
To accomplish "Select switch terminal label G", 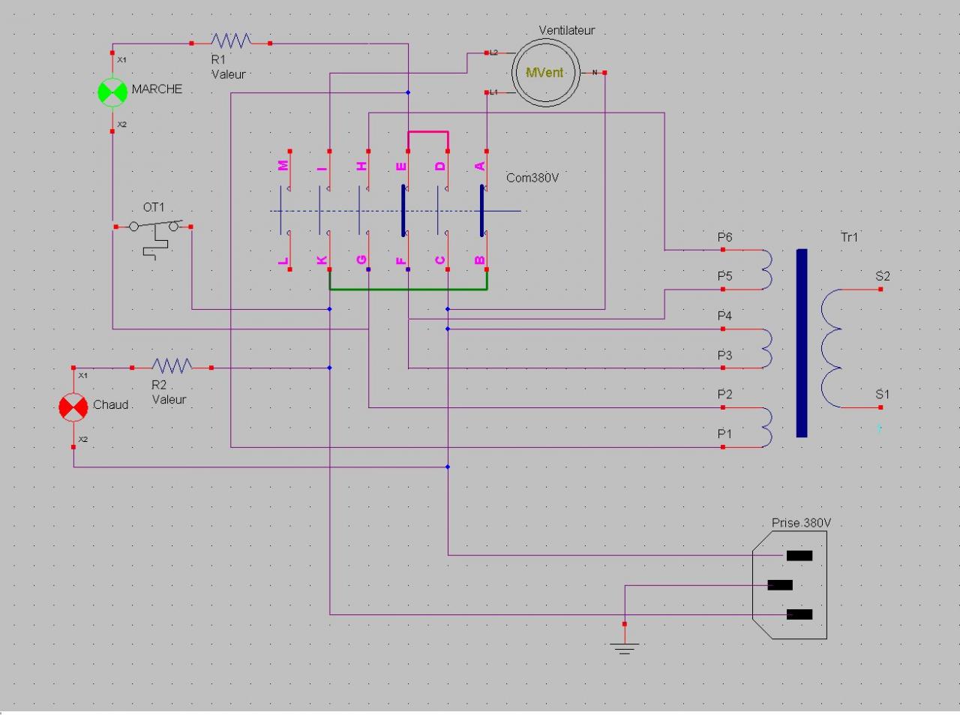I will [361, 260].
